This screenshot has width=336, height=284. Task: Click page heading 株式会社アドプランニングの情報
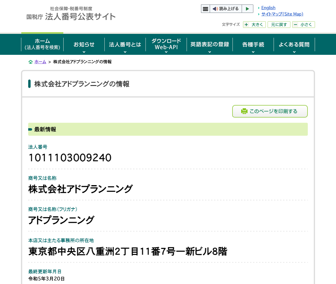(82, 84)
